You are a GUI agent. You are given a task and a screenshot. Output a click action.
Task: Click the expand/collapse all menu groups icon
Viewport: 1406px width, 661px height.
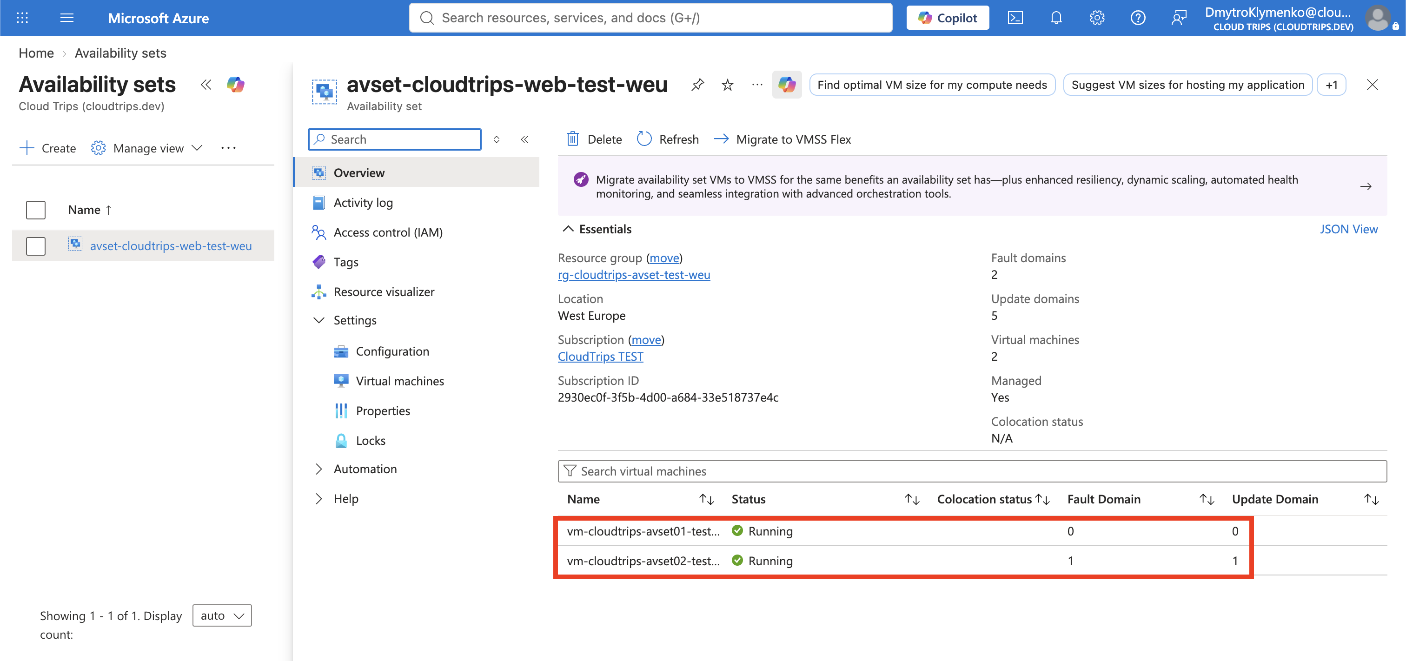pos(496,139)
